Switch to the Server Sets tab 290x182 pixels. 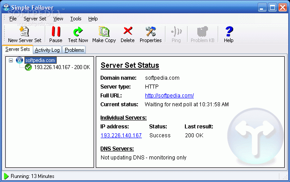18,49
